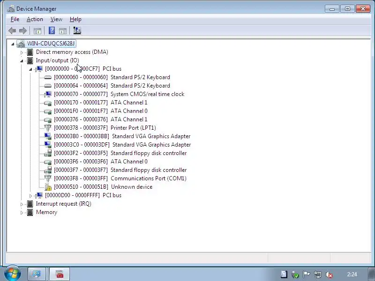This screenshot has width=375, height=281.
Task: Click Scan for hardware changes icon
Action: 77,30
